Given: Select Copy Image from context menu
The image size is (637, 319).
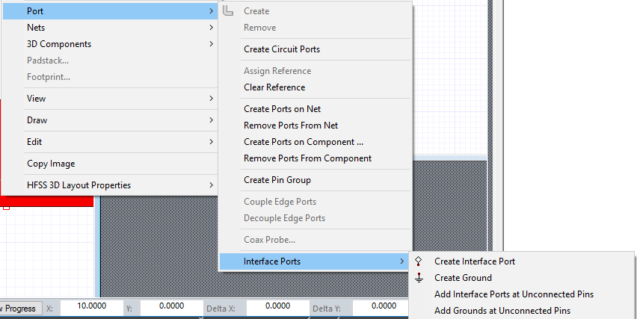Looking at the screenshot, I should 51,164.
